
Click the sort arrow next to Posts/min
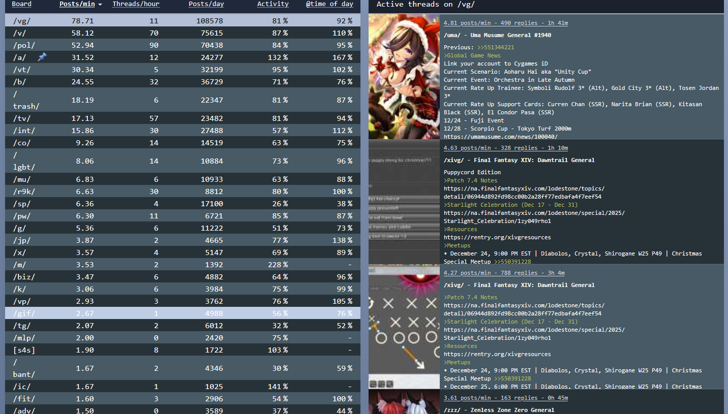[x=100, y=5]
